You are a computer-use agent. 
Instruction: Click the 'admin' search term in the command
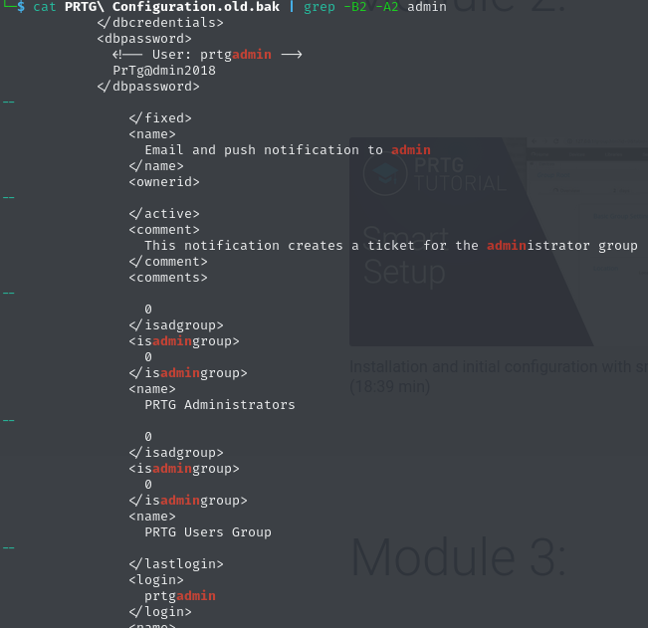tap(427, 7)
